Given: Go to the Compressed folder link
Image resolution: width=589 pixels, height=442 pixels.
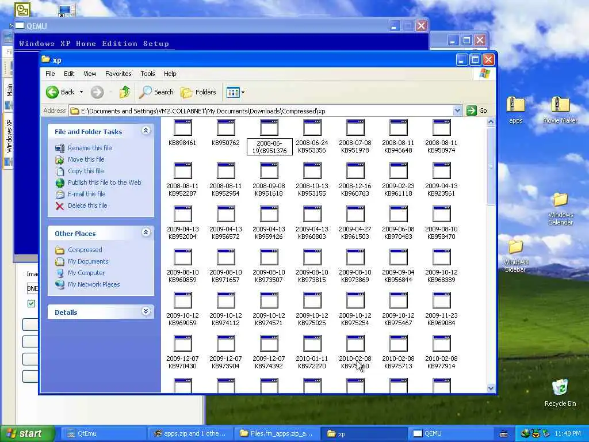Looking at the screenshot, I should [x=85, y=250].
